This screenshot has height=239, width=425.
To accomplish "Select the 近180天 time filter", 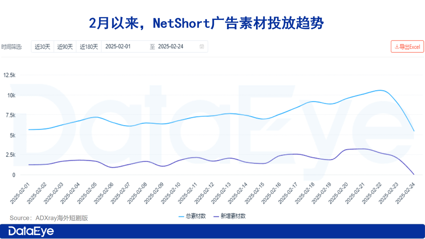I will (89, 46).
